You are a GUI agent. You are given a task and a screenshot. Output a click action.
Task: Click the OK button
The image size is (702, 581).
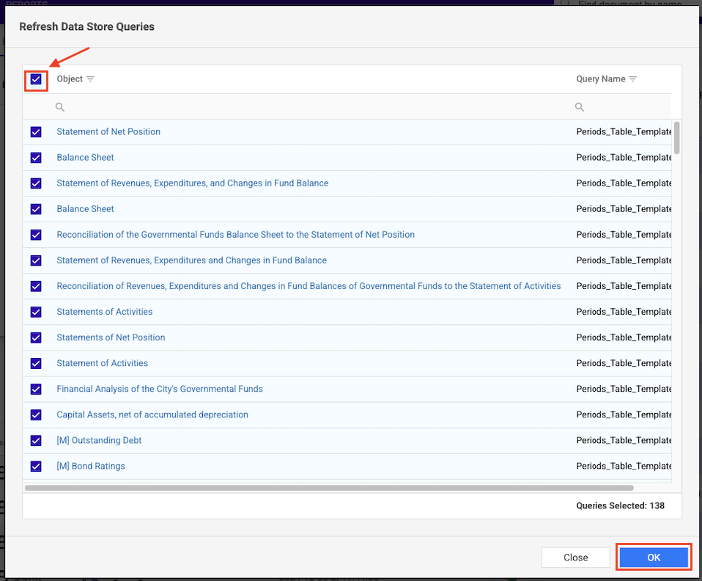654,558
